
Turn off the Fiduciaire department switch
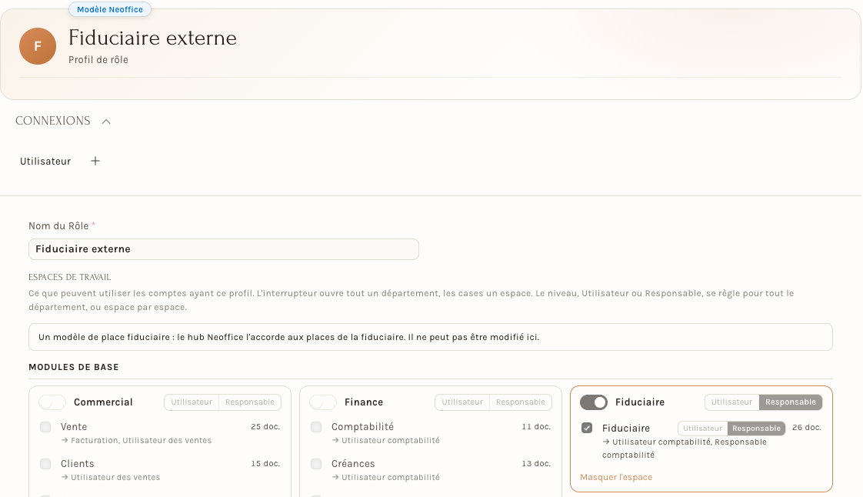point(594,402)
